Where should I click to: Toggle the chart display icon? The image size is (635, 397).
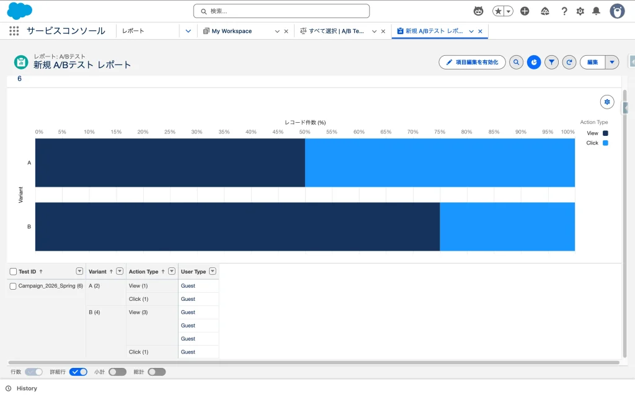click(534, 62)
